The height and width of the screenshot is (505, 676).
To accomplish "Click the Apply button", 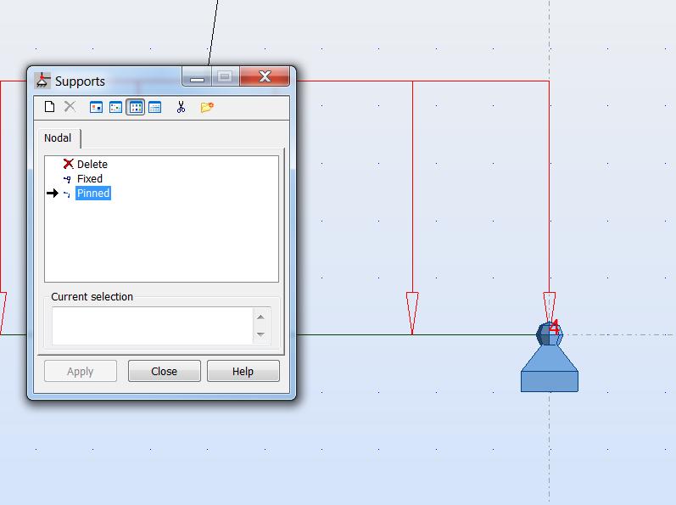I will [x=81, y=371].
